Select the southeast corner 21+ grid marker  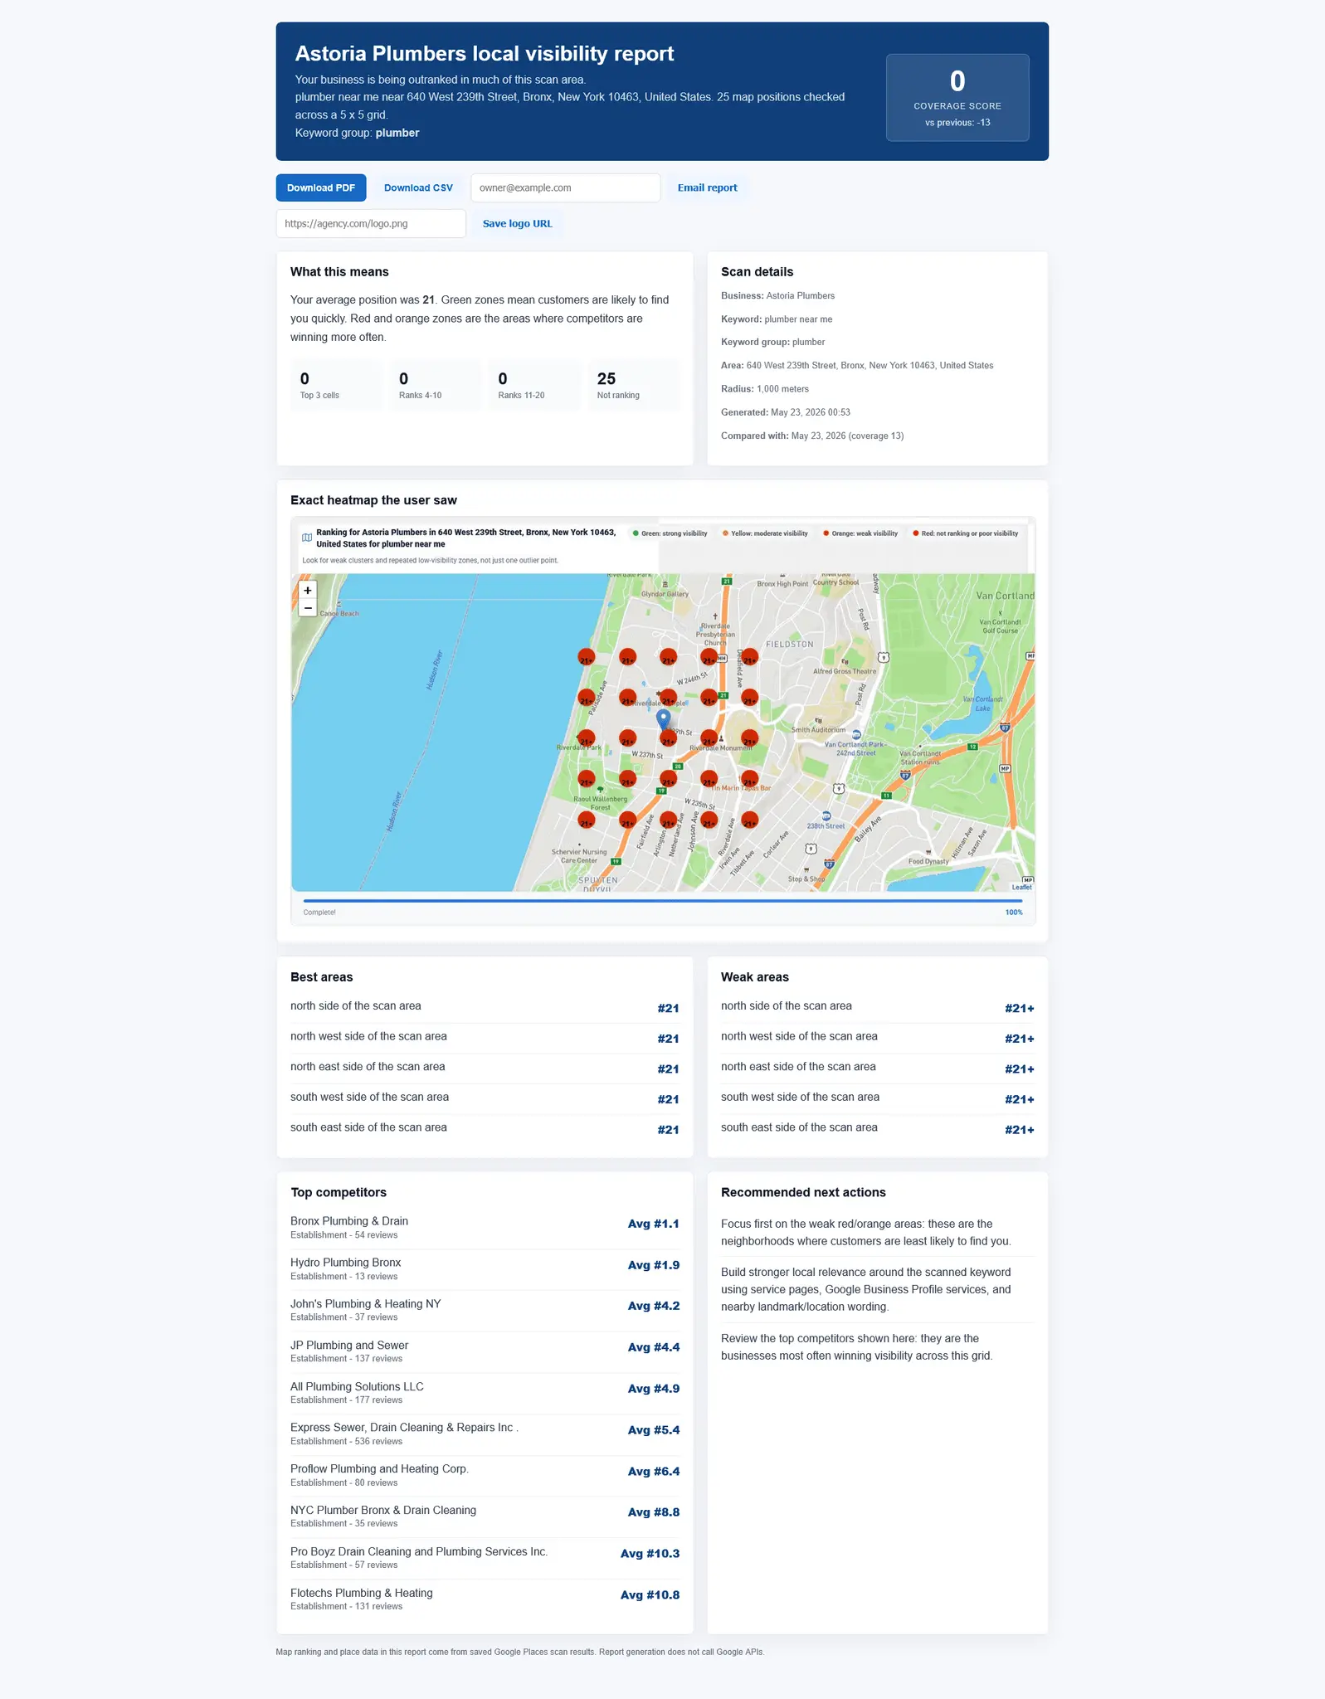[x=749, y=820]
